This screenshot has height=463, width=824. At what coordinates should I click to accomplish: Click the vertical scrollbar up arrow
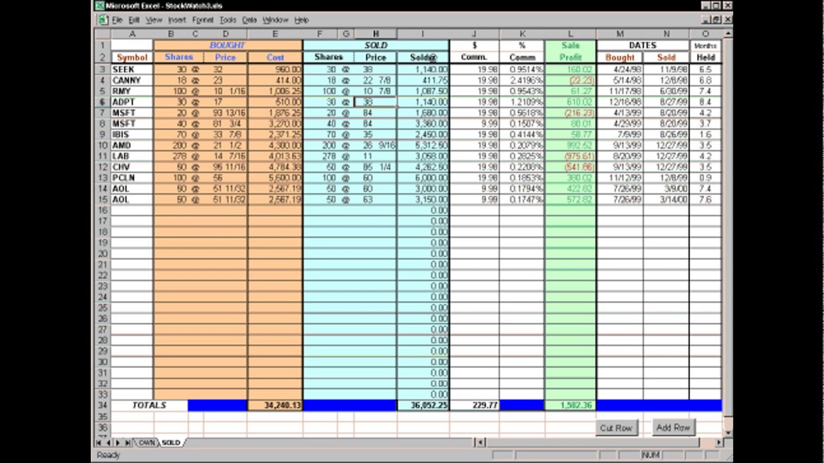tap(728, 33)
